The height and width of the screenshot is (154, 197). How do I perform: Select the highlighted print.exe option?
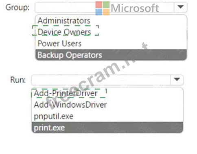pyautogui.click(x=107, y=128)
